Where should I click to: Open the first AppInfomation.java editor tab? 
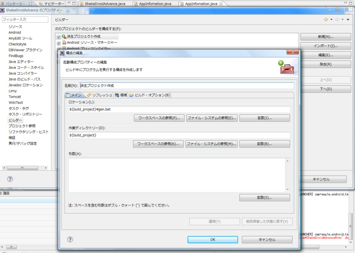153,4
